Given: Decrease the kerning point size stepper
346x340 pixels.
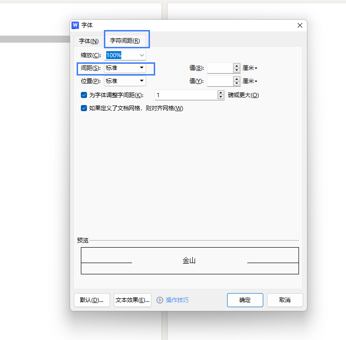Looking at the screenshot, I should [x=220, y=97].
